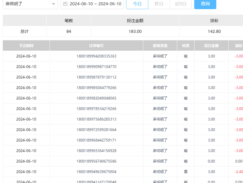Expand the 麻将胡了 game dropdown arrow
Image resolution: width=243 pixels, height=183 pixels.
point(53,4)
